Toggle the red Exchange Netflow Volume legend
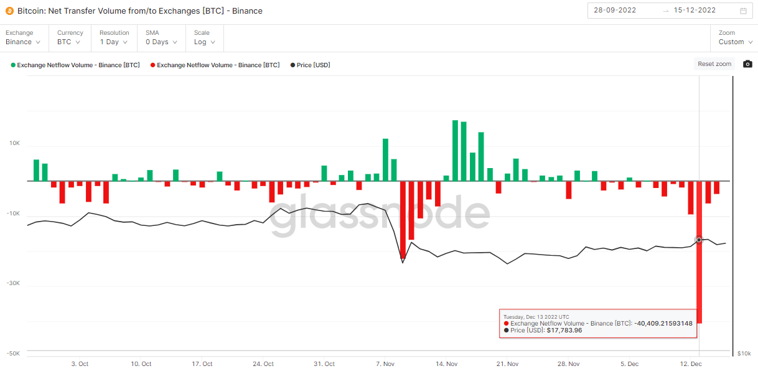Screen dimensions: 758x376 pyautogui.click(x=215, y=65)
